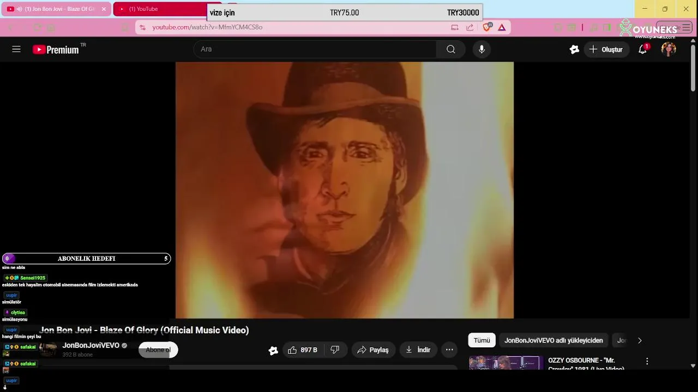
Task: Click the İndir download button
Action: (x=418, y=350)
